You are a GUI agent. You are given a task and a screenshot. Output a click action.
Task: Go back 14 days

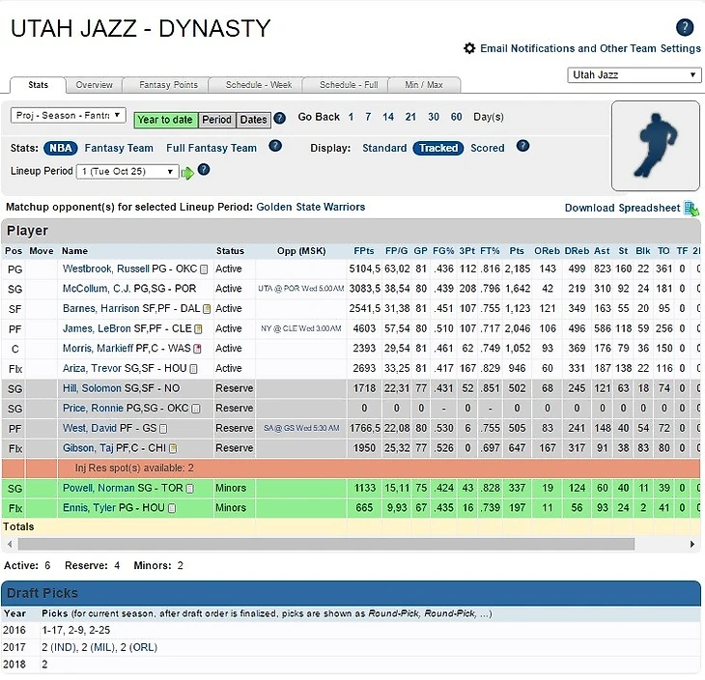pyautogui.click(x=388, y=117)
